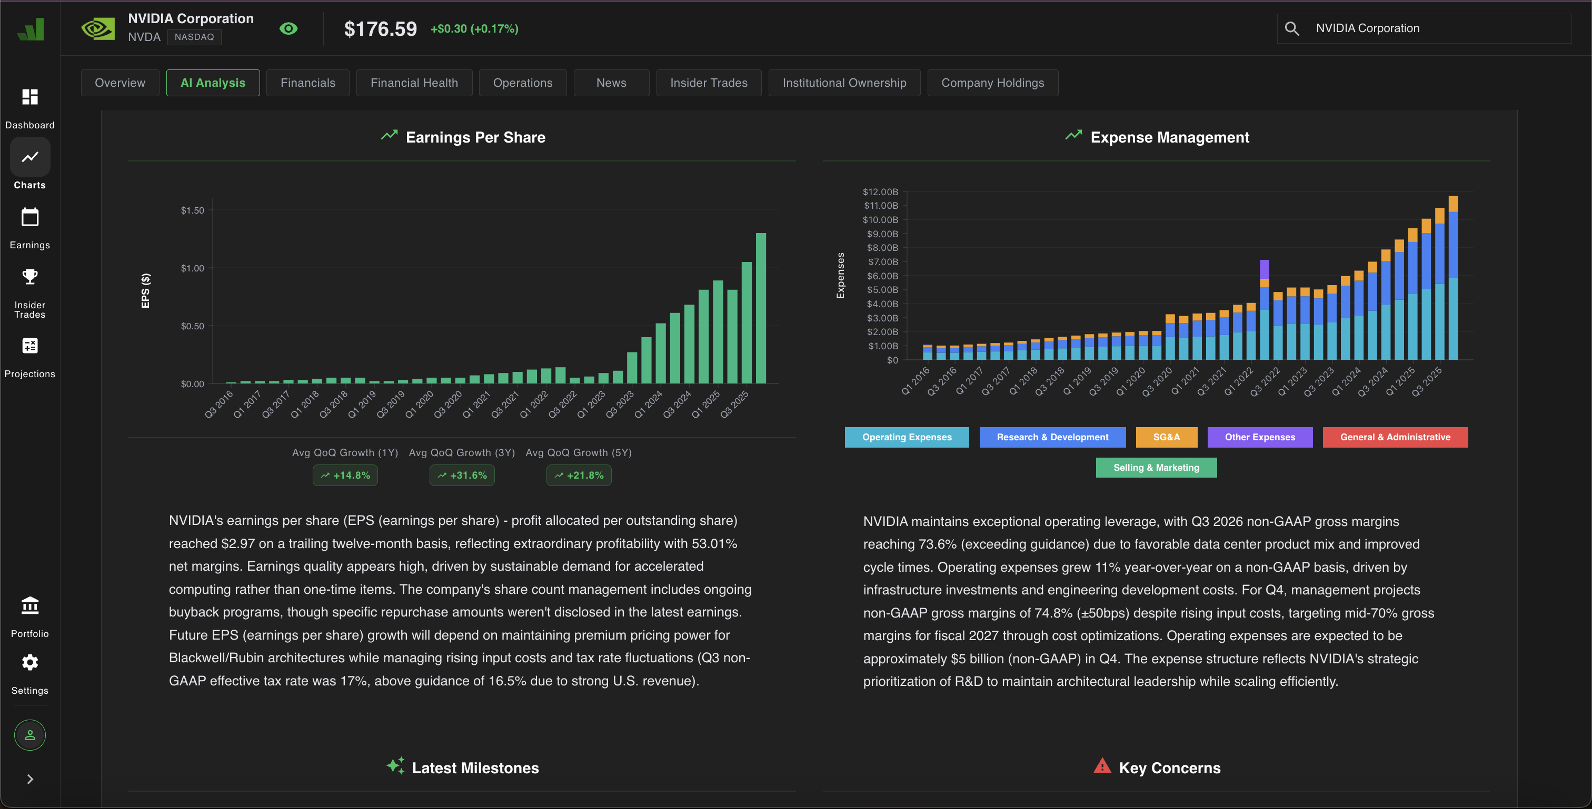
Task: Expand the sidebar with the chevron arrow
Action: (29, 778)
